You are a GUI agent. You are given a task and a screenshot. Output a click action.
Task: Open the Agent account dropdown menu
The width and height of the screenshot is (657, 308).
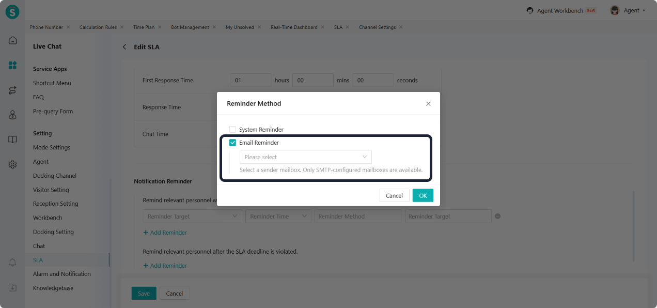(628, 10)
